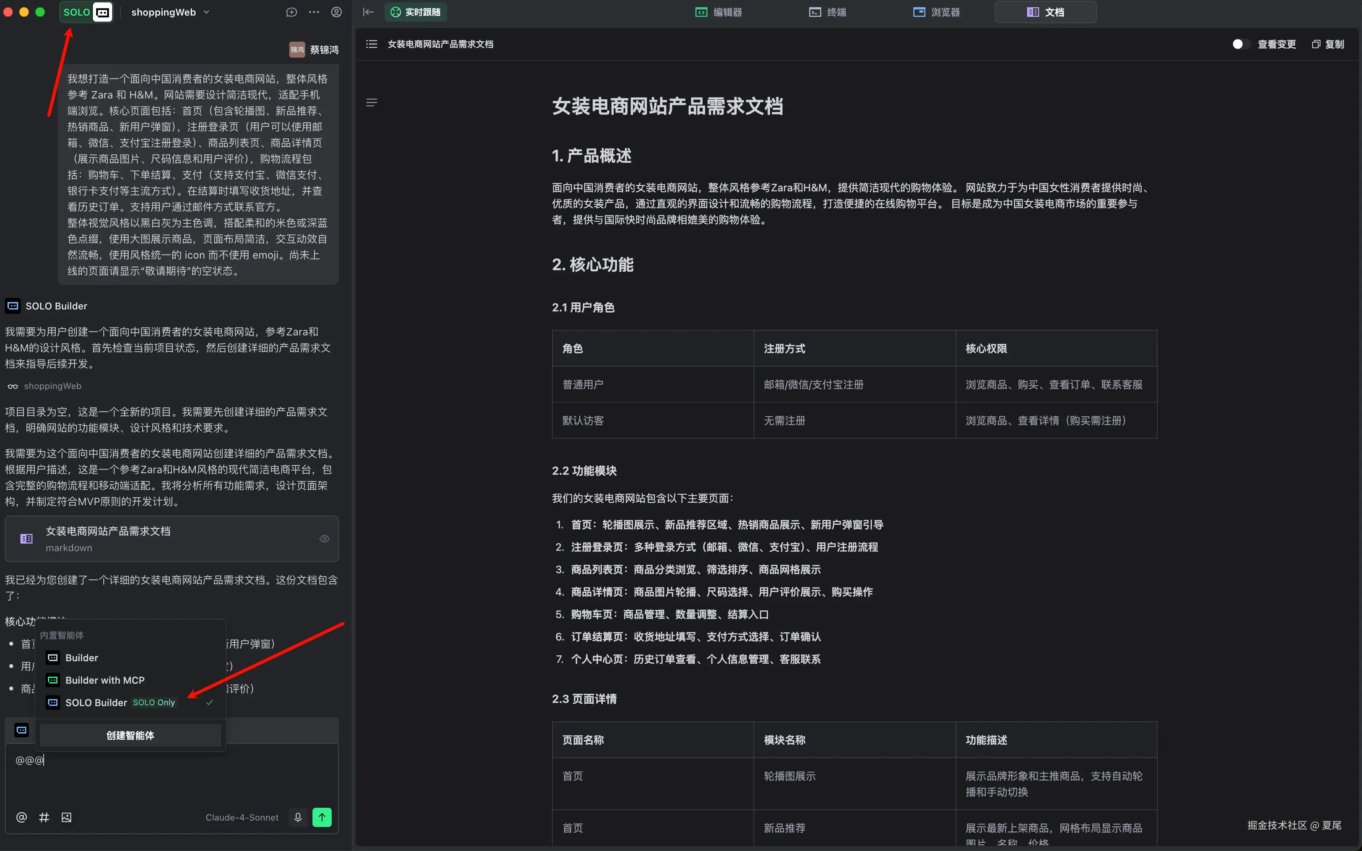The image size is (1362, 851).
Task: Open the more options ellipsis menu
Action: (314, 12)
